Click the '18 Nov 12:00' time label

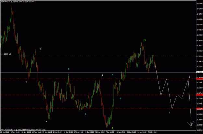pos(37,132)
